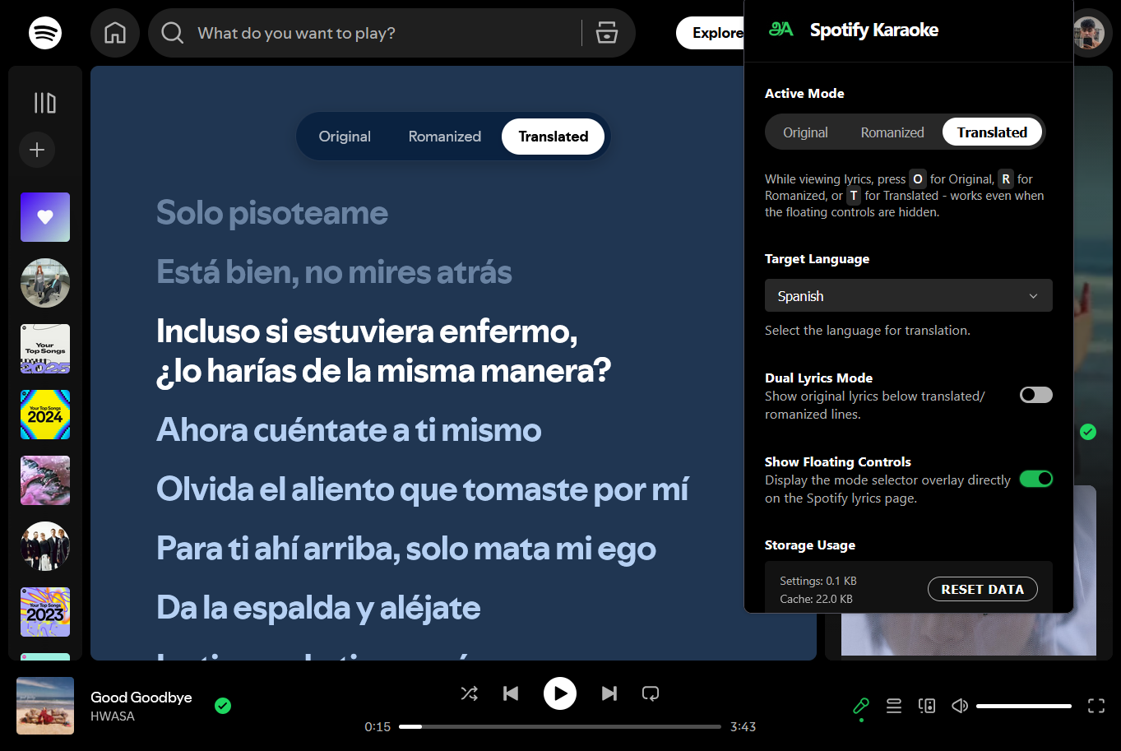Switch floating lyrics control to Original

click(x=345, y=137)
